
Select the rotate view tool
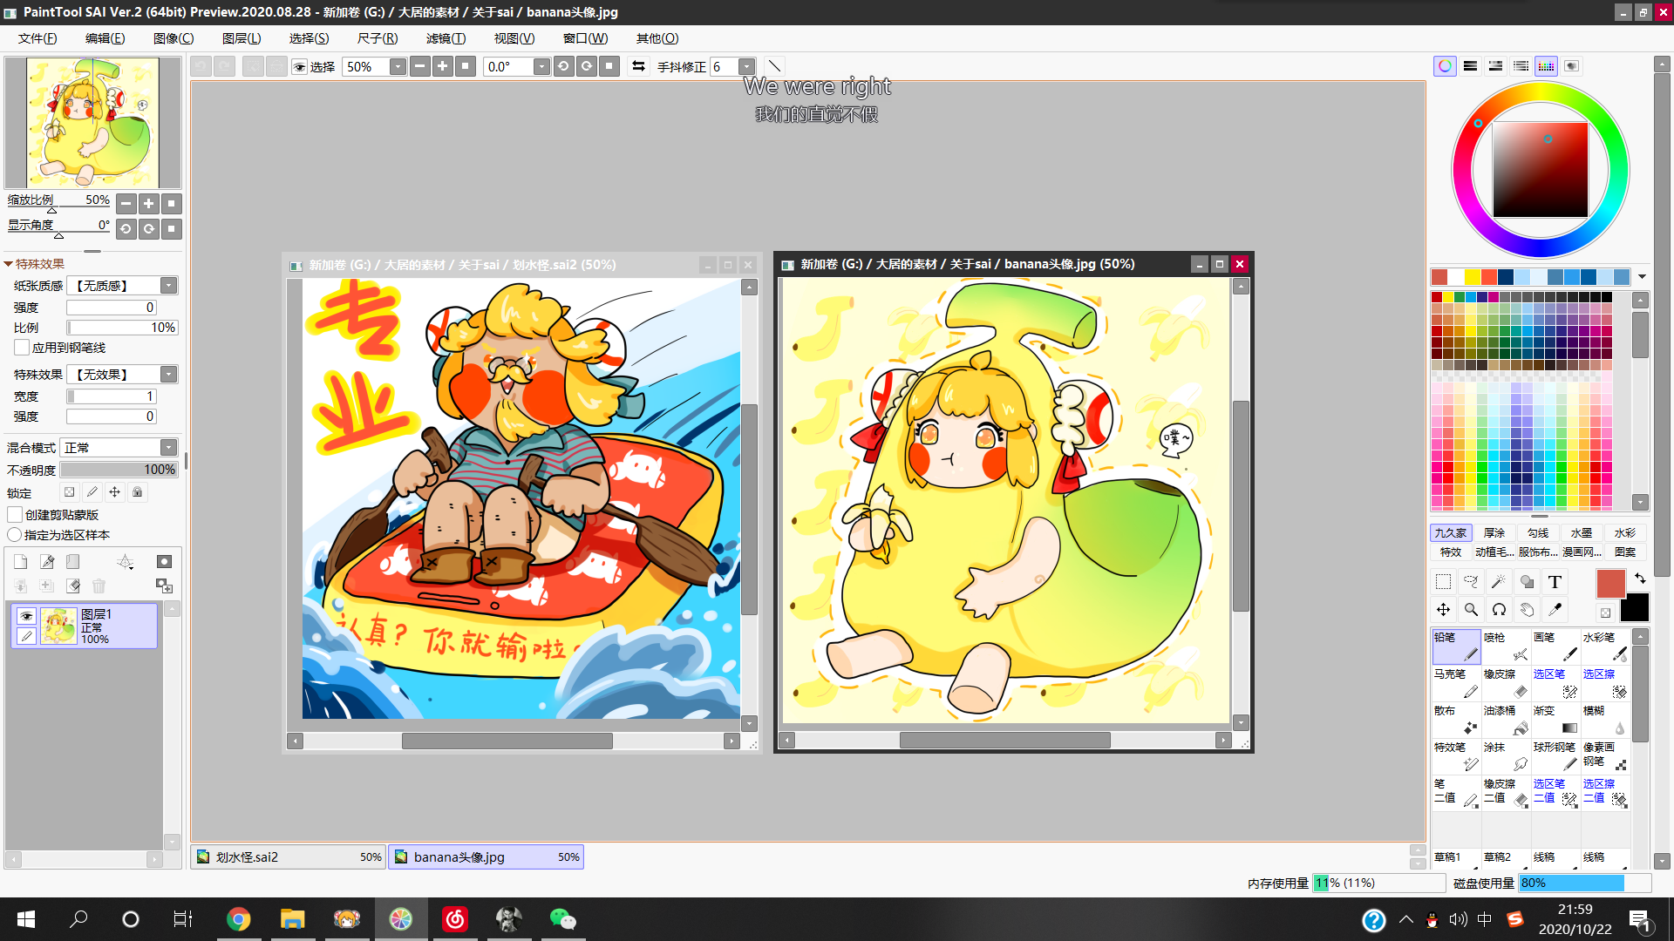[x=1500, y=610]
